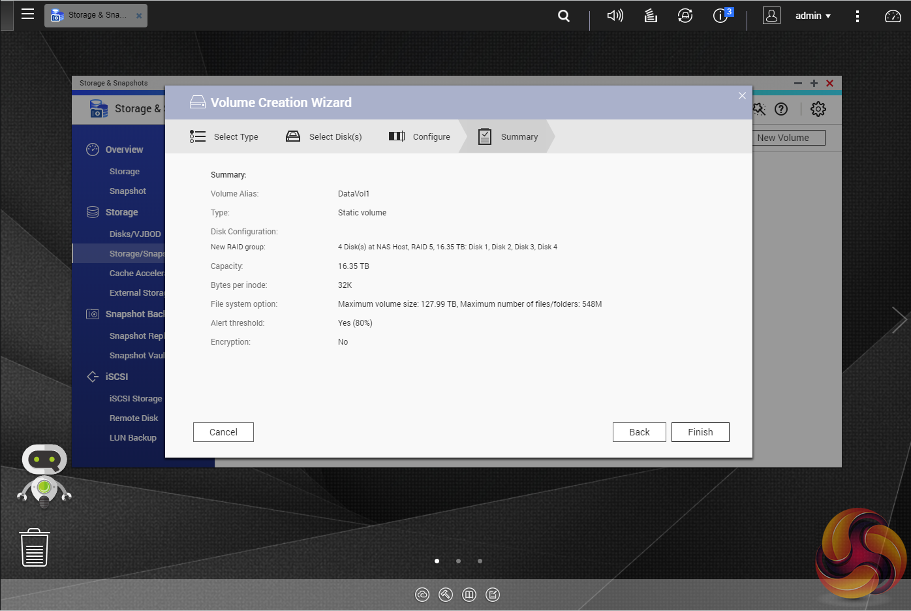Cancel the Volume Creation Wizard
Image resolution: width=911 pixels, height=611 pixels.
(x=223, y=432)
